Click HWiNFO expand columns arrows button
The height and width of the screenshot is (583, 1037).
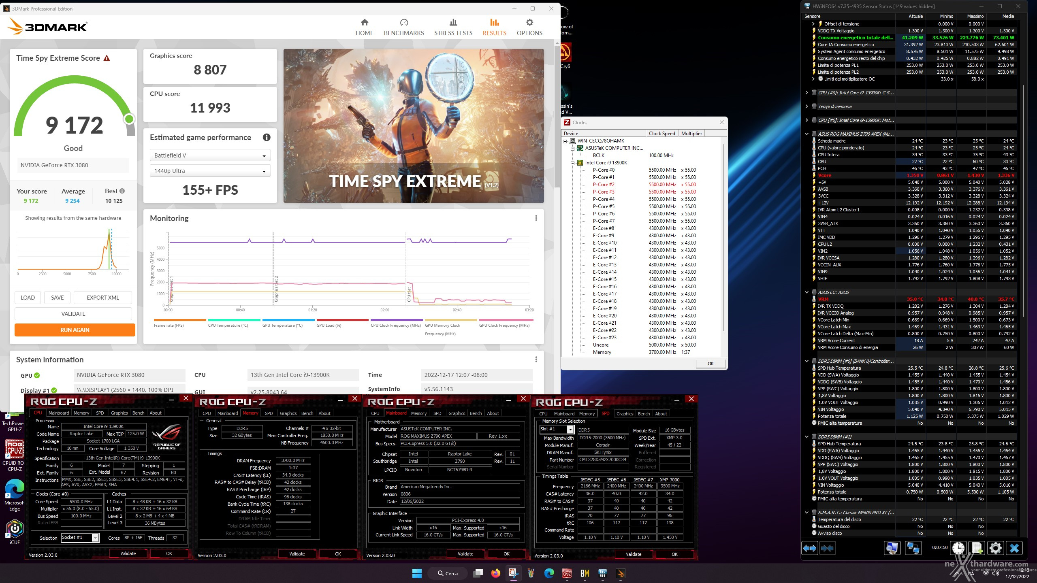[x=809, y=548]
